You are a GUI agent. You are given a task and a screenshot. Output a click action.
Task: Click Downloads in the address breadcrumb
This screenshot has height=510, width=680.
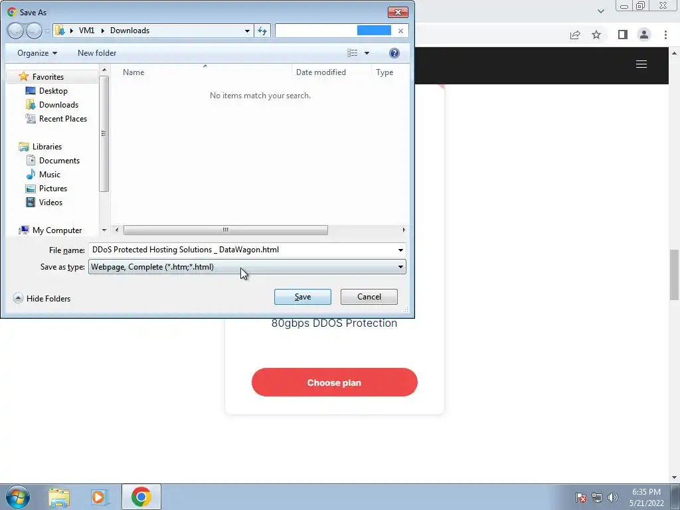point(129,31)
